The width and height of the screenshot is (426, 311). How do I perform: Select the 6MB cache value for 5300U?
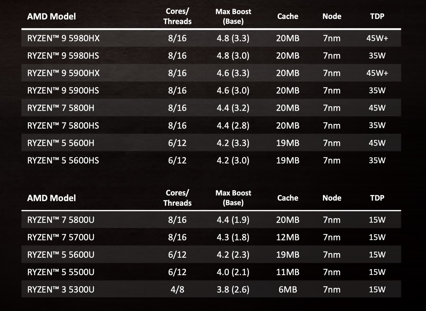[x=288, y=289]
